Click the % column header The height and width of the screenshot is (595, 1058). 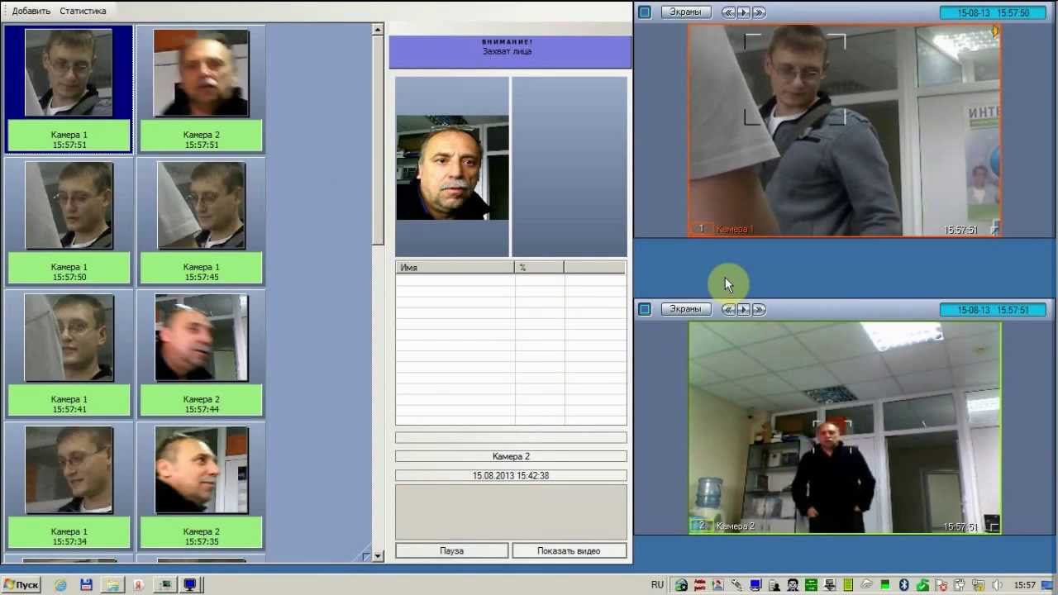(x=539, y=268)
